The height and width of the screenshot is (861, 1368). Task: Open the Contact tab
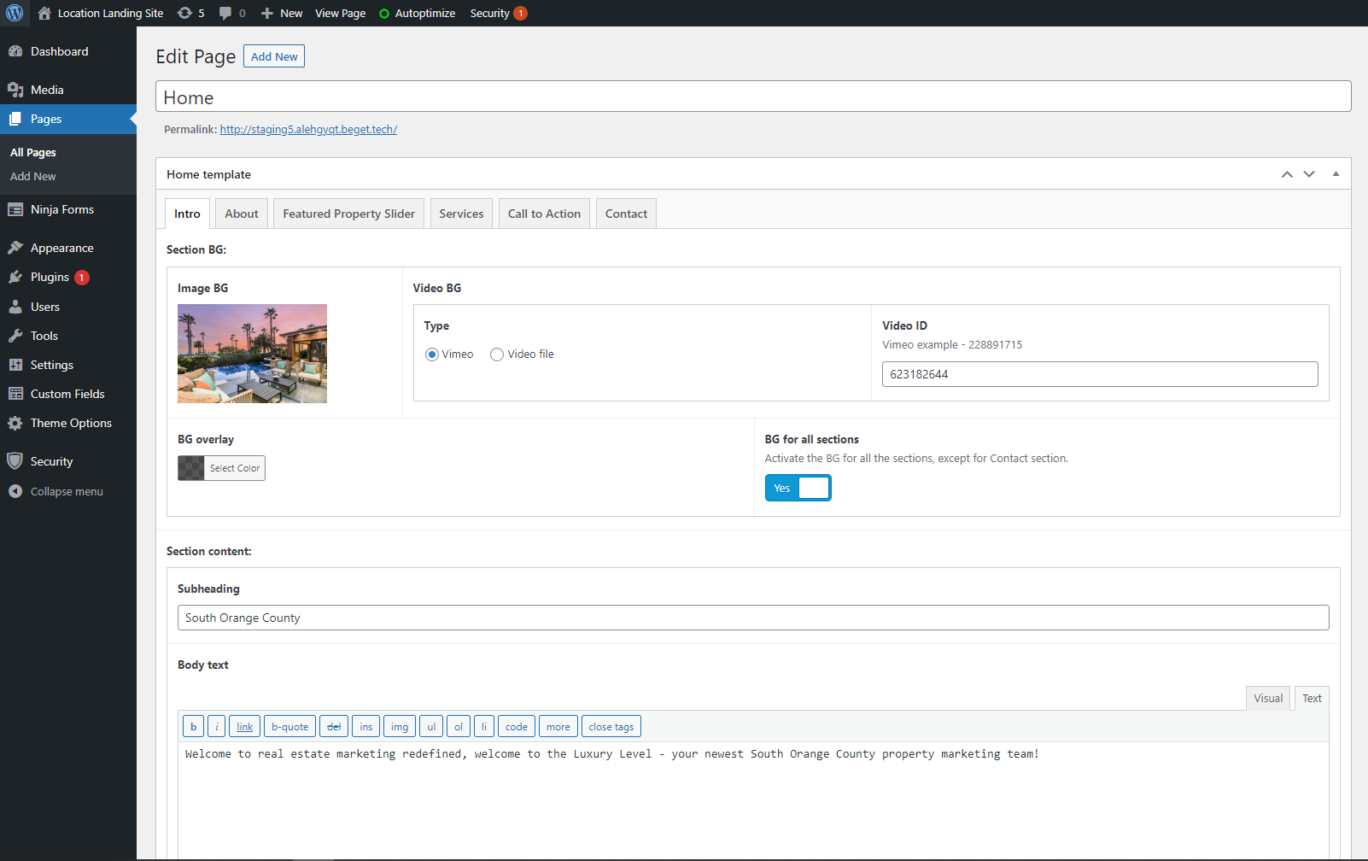(x=626, y=214)
